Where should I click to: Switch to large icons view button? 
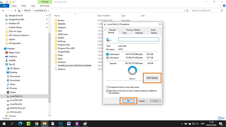click(223, 118)
